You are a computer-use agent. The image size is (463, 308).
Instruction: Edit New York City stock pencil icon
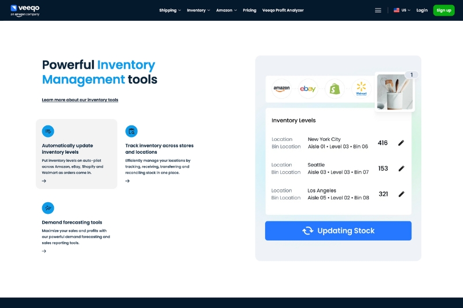click(401, 143)
